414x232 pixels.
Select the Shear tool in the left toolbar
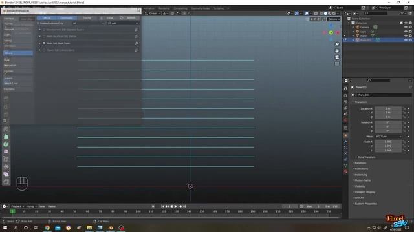click(x=6, y=174)
